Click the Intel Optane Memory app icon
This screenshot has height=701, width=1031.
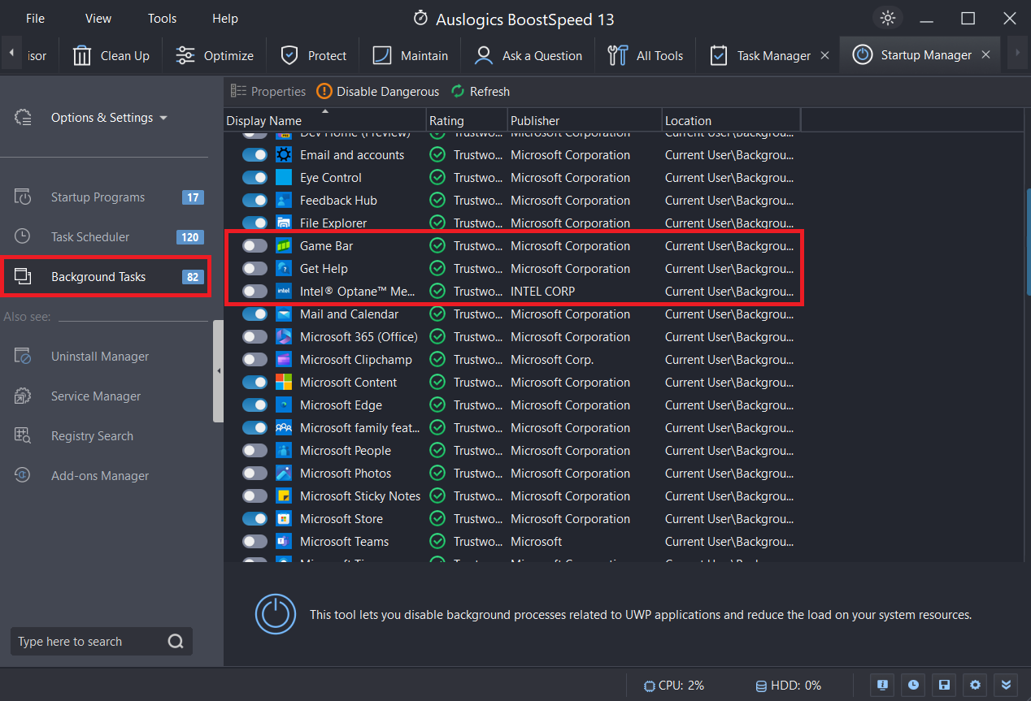pyautogui.click(x=284, y=292)
